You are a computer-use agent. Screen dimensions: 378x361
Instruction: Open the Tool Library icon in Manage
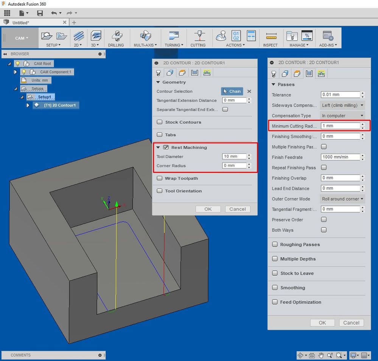coord(292,36)
